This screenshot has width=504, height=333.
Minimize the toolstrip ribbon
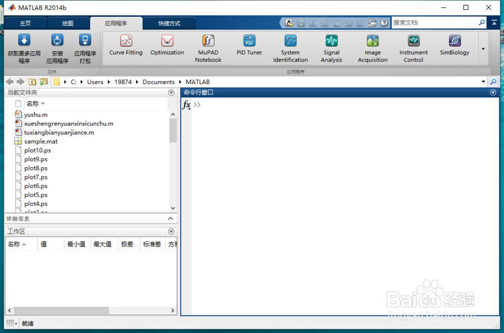click(x=494, y=23)
